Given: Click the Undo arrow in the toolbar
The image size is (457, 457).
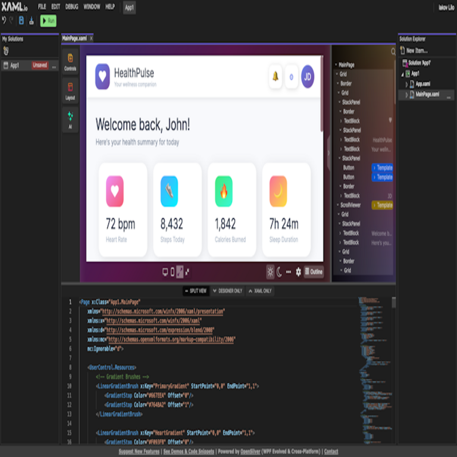Looking at the screenshot, I should 4,20.
